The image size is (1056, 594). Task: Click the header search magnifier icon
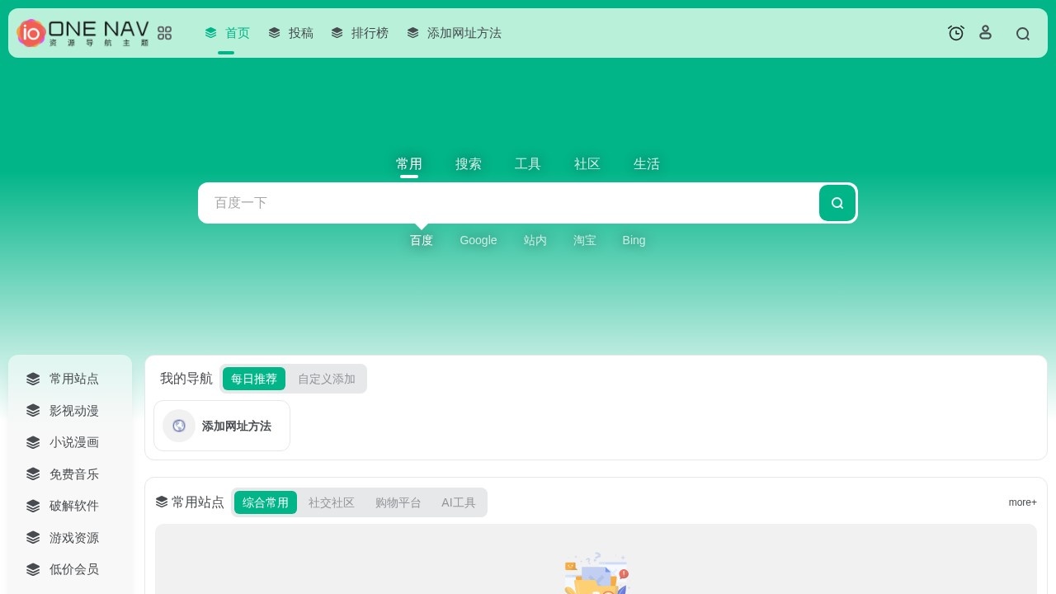pyautogui.click(x=1023, y=34)
